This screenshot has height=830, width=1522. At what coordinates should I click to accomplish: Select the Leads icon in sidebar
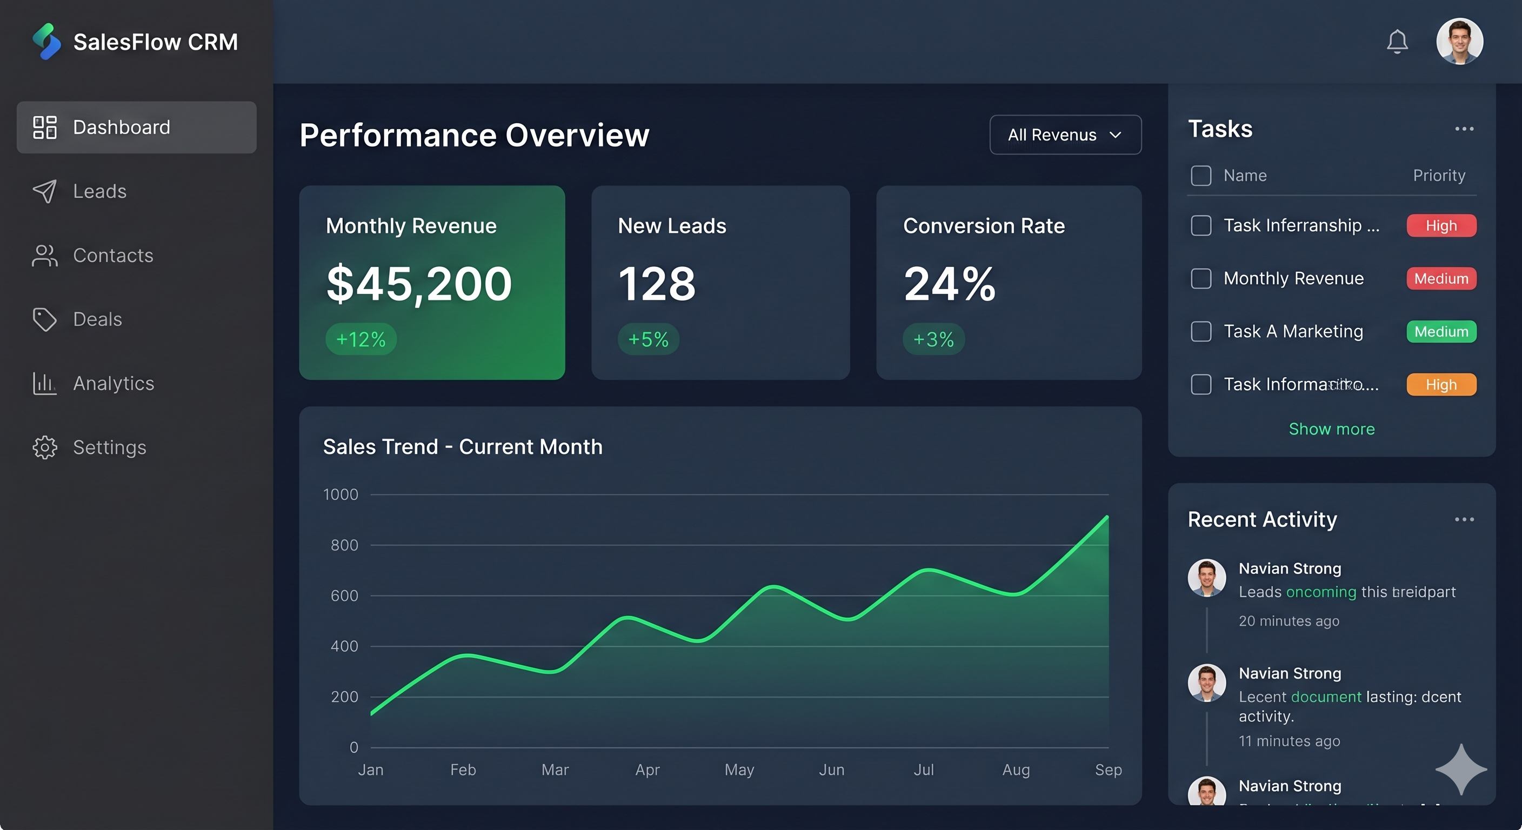pos(44,191)
